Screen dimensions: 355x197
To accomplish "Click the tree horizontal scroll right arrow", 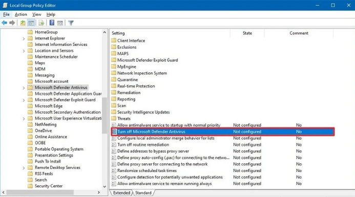I will click(99, 192).
